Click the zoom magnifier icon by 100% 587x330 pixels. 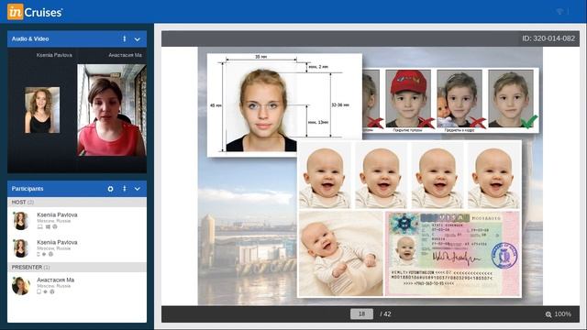pos(548,314)
